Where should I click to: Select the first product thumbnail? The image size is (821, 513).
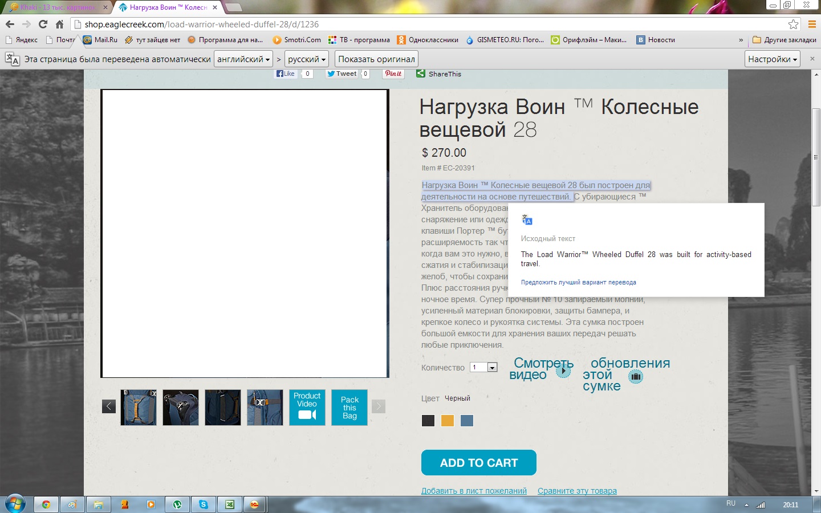tap(139, 408)
